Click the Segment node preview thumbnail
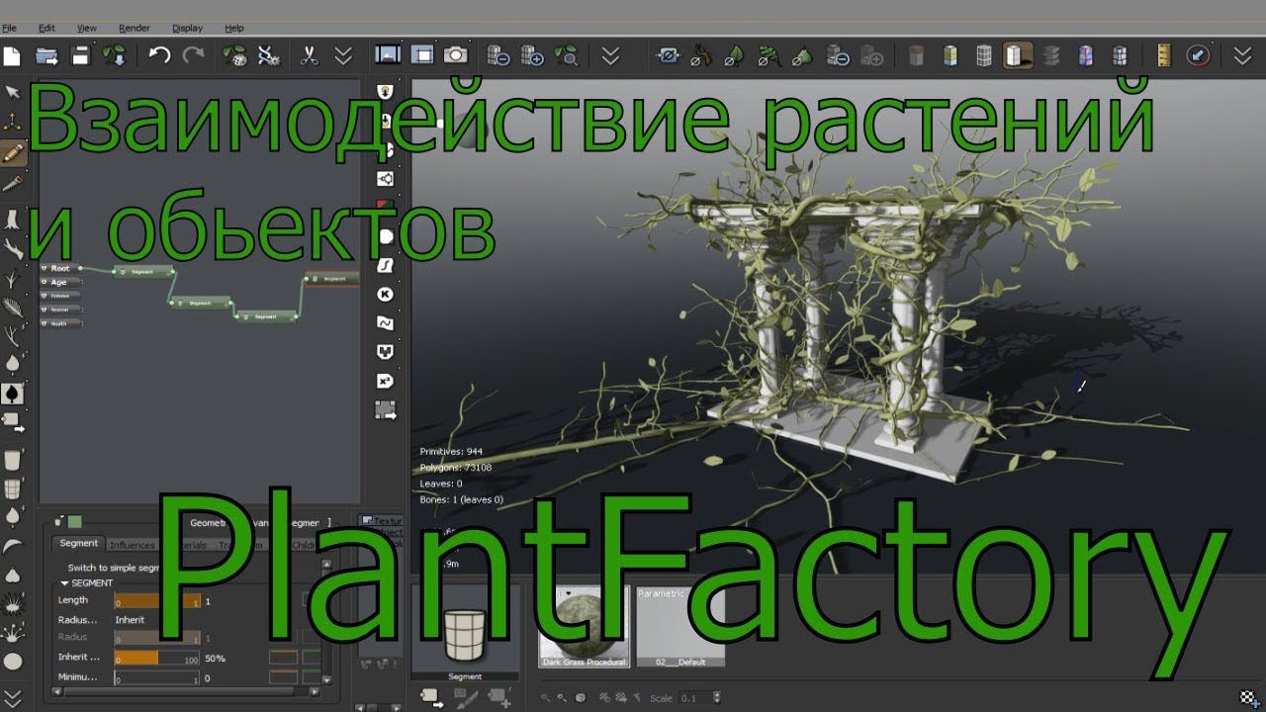The height and width of the screenshot is (712, 1266). click(x=465, y=634)
